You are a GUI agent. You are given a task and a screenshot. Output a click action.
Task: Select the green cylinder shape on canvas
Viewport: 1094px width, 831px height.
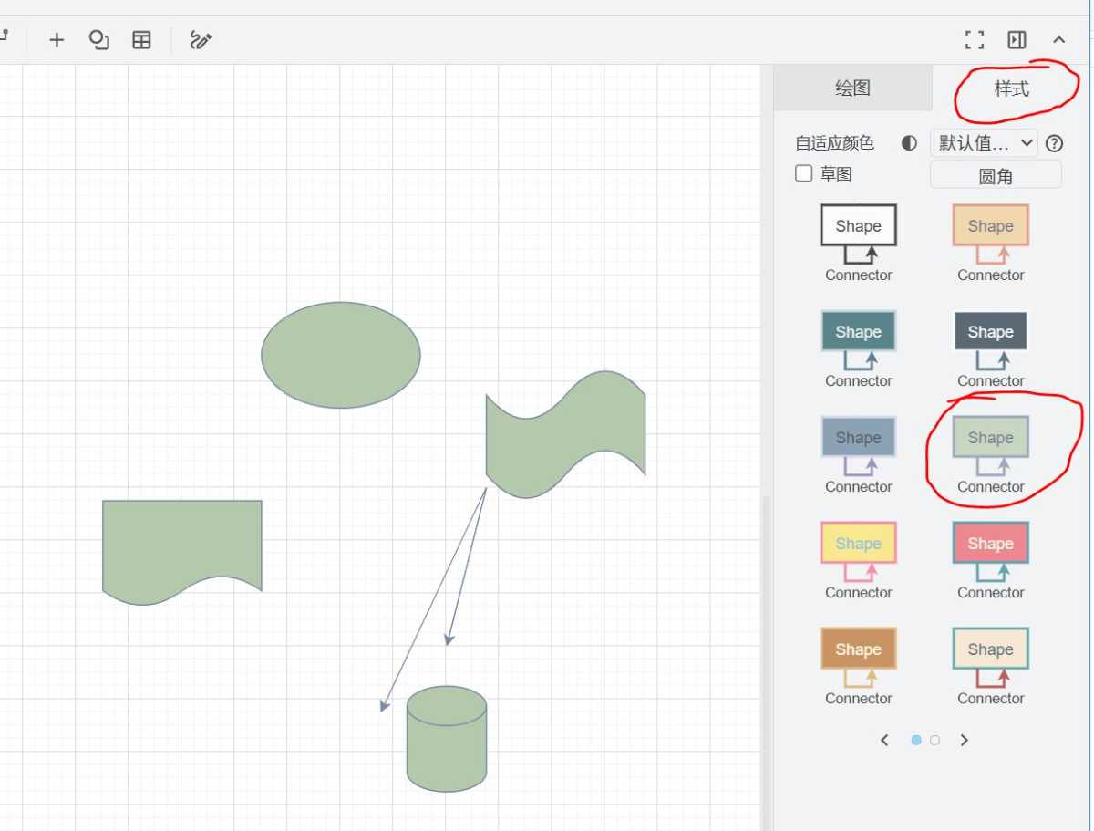tap(446, 743)
